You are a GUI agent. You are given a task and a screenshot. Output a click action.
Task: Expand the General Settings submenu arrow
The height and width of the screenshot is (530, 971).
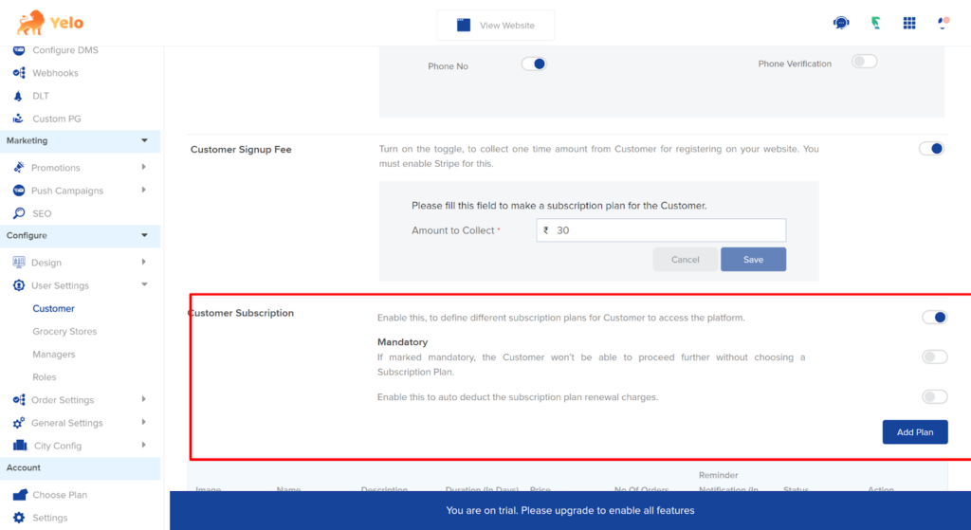click(x=144, y=422)
